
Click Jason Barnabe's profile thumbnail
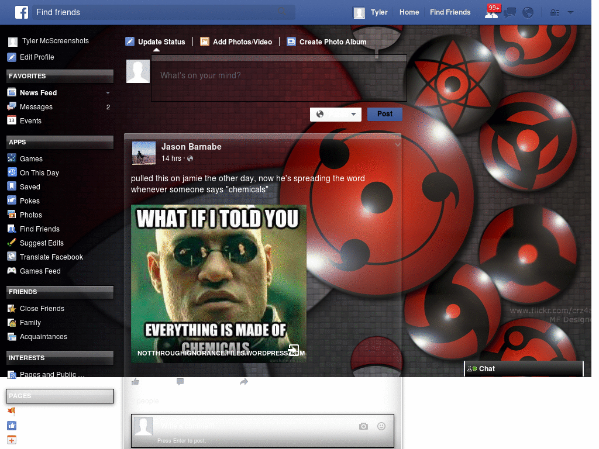pos(144,153)
